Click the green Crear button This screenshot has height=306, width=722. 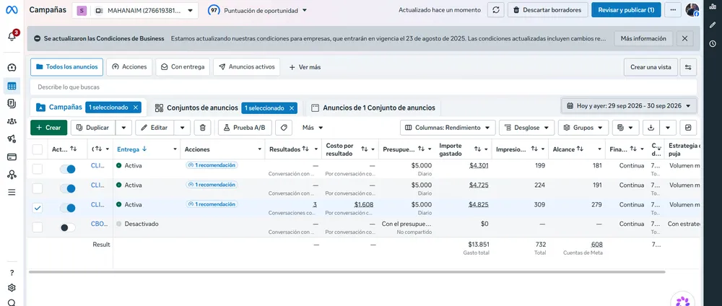coord(49,128)
